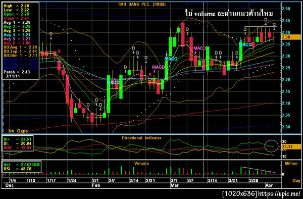Click the "Million" volume unit label
This screenshot has width=303, height=199.
[291, 164]
